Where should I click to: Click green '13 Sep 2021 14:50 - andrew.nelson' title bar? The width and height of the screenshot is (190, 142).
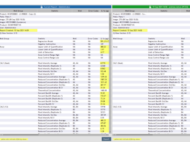pos(151,7)
